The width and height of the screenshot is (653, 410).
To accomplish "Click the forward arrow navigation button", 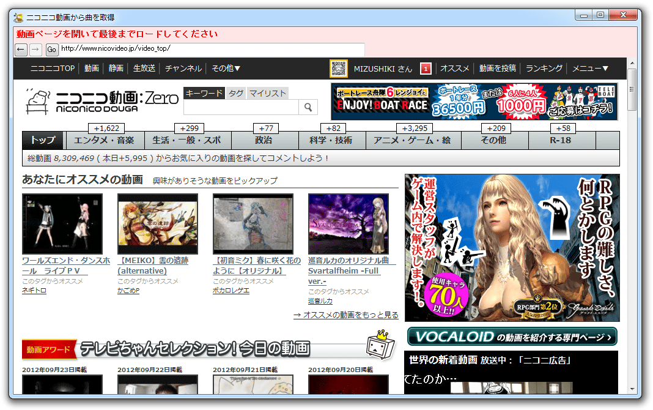I will [36, 50].
